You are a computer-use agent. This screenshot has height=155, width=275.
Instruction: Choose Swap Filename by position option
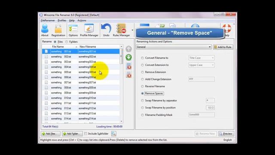pyautogui.click(x=142, y=108)
